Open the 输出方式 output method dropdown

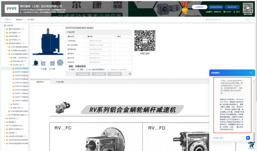tap(99, 58)
